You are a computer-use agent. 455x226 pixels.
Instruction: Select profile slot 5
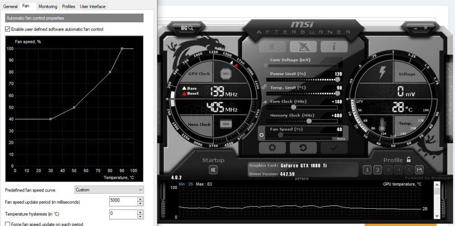409,170
